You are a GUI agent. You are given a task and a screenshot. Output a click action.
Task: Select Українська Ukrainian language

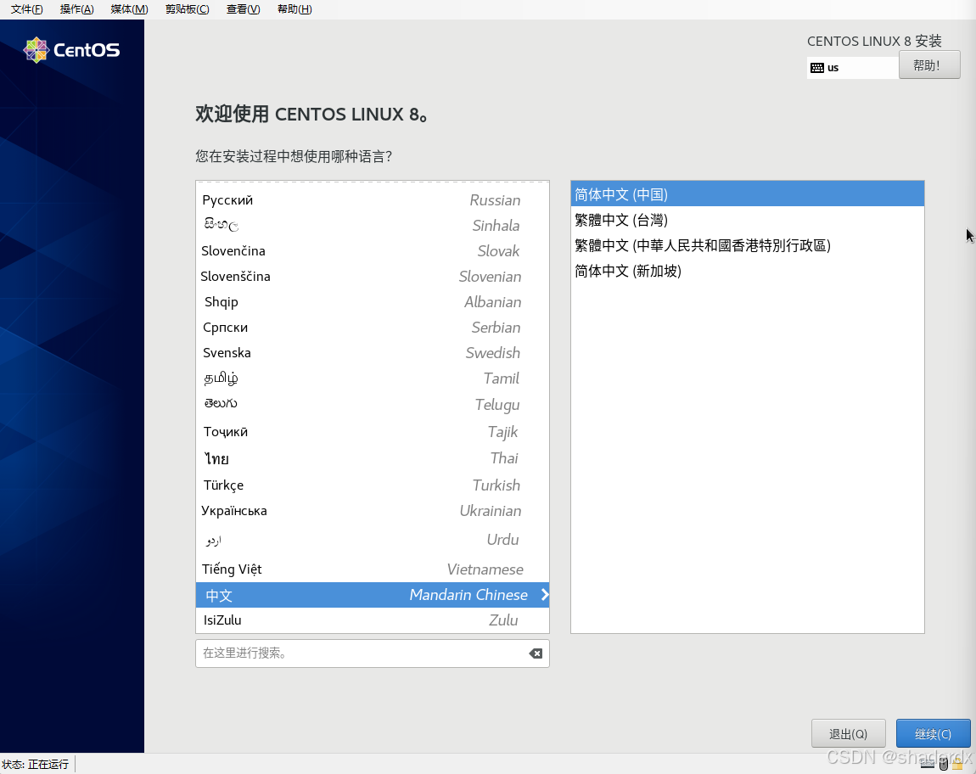tap(373, 511)
